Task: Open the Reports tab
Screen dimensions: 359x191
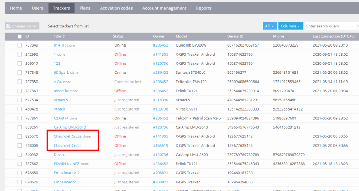Action: (204, 8)
